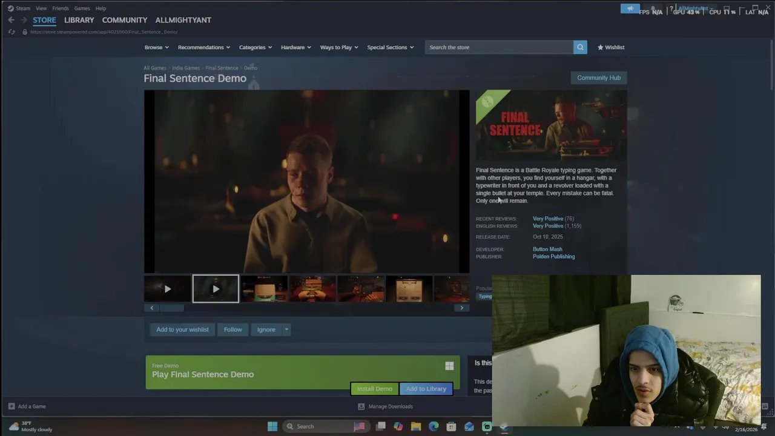The image size is (775, 436).
Task: Select the sixth media thumbnail
Action: click(x=409, y=289)
